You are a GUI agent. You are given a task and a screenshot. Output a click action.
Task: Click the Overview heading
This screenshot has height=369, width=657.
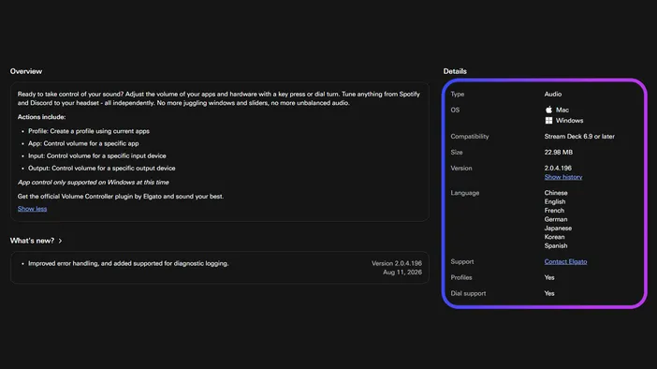click(x=26, y=71)
